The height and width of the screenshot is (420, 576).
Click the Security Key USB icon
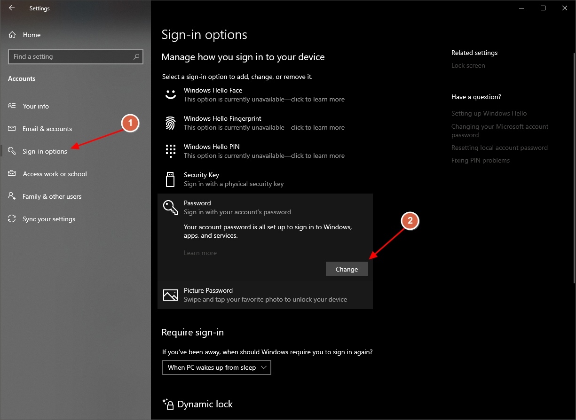coord(170,179)
